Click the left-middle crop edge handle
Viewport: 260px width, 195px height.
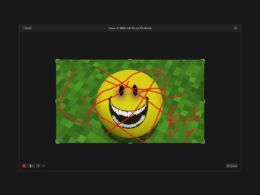(x=56, y=101)
